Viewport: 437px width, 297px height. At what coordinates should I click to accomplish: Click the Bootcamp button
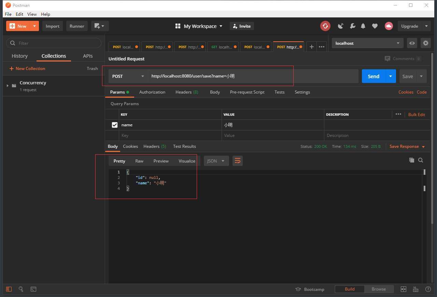(310, 289)
